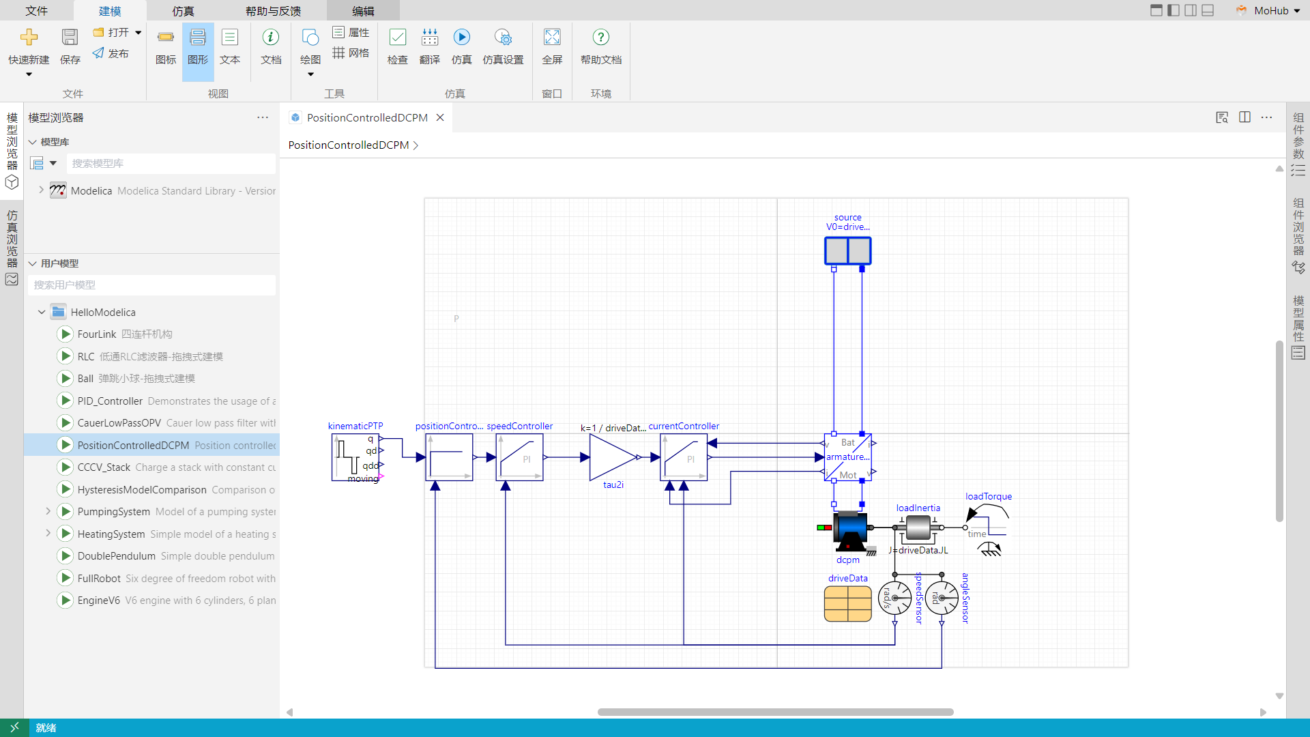The height and width of the screenshot is (737, 1310).
Task: Select the FourLink model
Action: (x=151, y=334)
